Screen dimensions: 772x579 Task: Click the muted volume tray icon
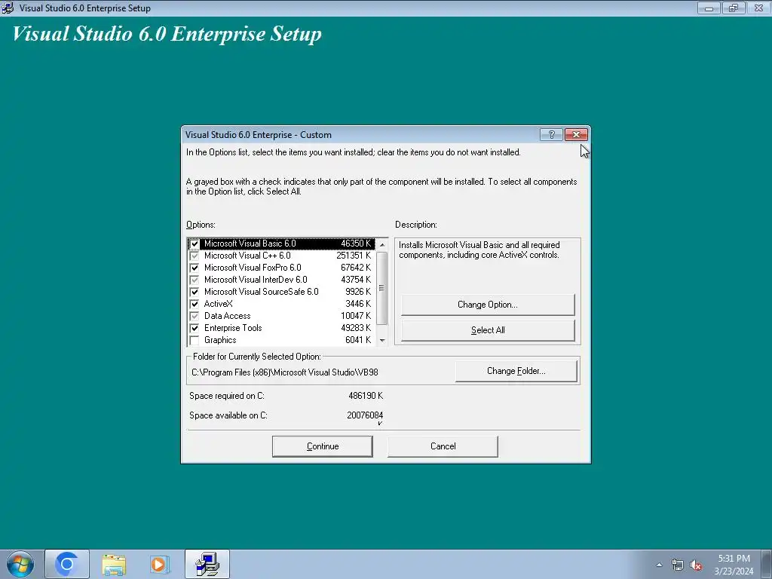pos(696,565)
